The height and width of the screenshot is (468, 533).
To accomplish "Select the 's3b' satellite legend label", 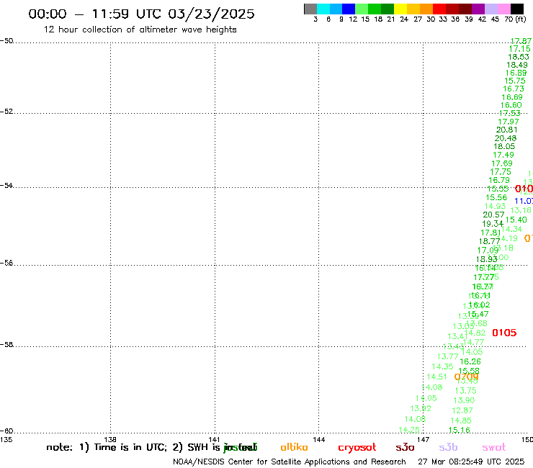I will 448,447.
